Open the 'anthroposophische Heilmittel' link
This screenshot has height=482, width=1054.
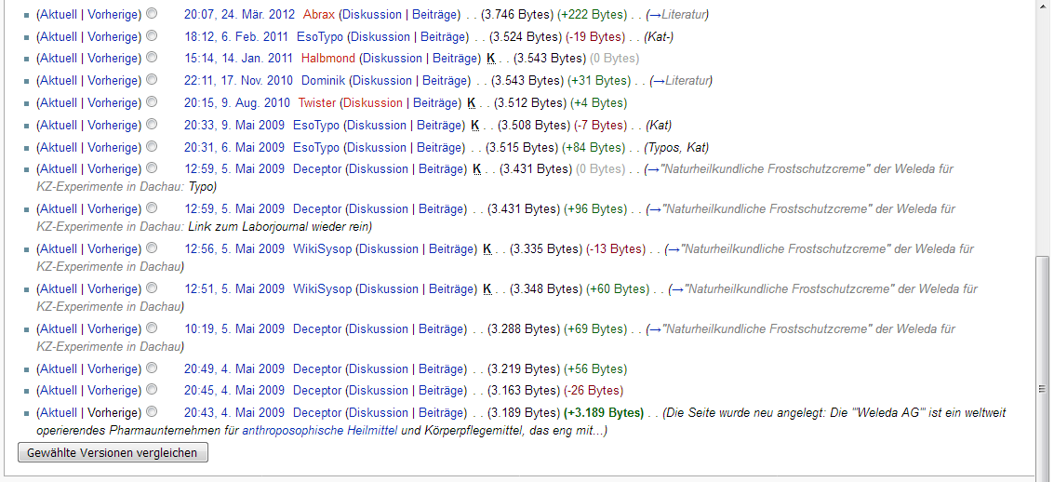pos(319,431)
